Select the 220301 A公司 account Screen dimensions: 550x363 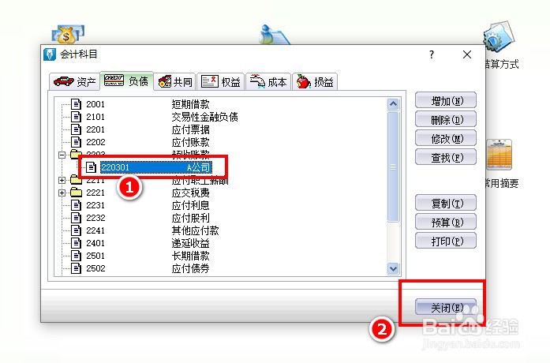click(155, 167)
